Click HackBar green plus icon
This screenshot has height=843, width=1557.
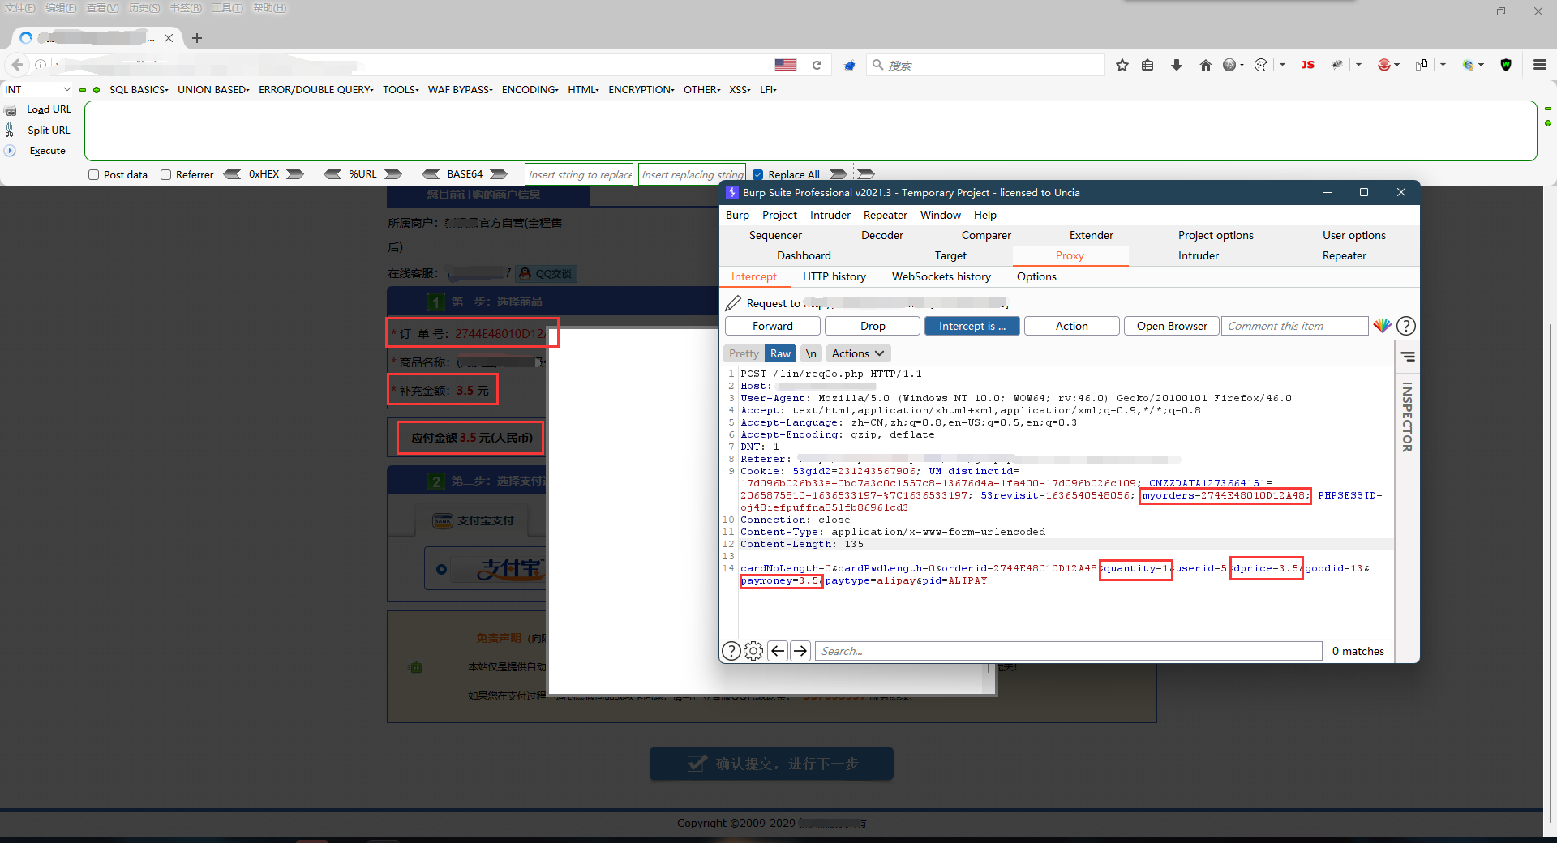pyautogui.click(x=97, y=90)
